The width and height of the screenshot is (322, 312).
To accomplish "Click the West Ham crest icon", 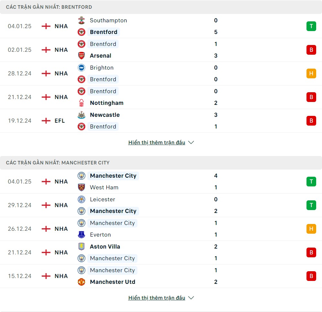I will [x=81, y=187].
